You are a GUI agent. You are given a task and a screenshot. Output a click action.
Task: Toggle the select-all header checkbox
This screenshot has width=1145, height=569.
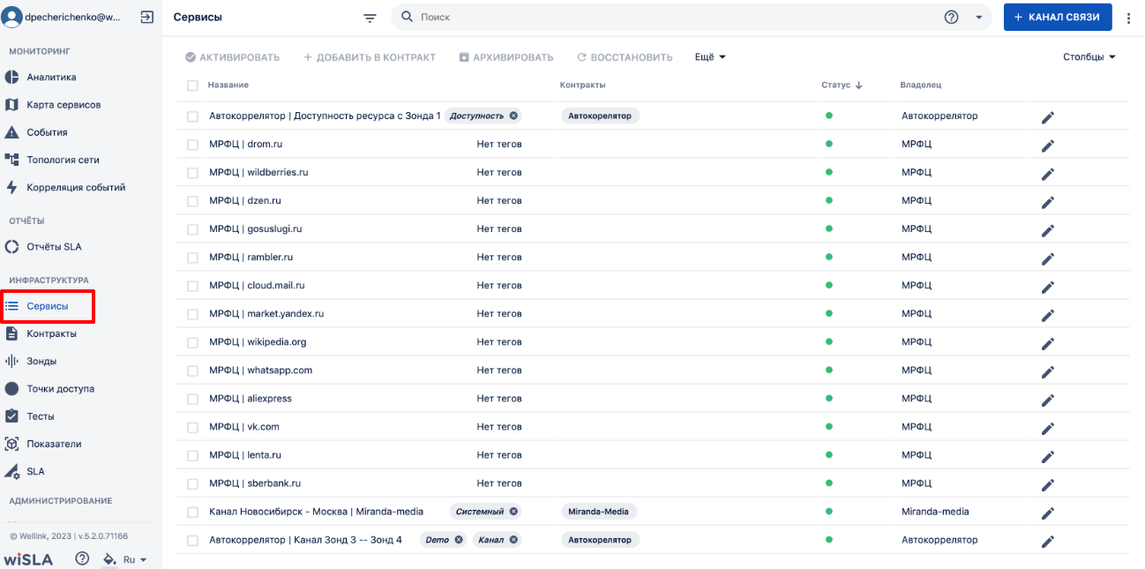click(x=192, y=86)
